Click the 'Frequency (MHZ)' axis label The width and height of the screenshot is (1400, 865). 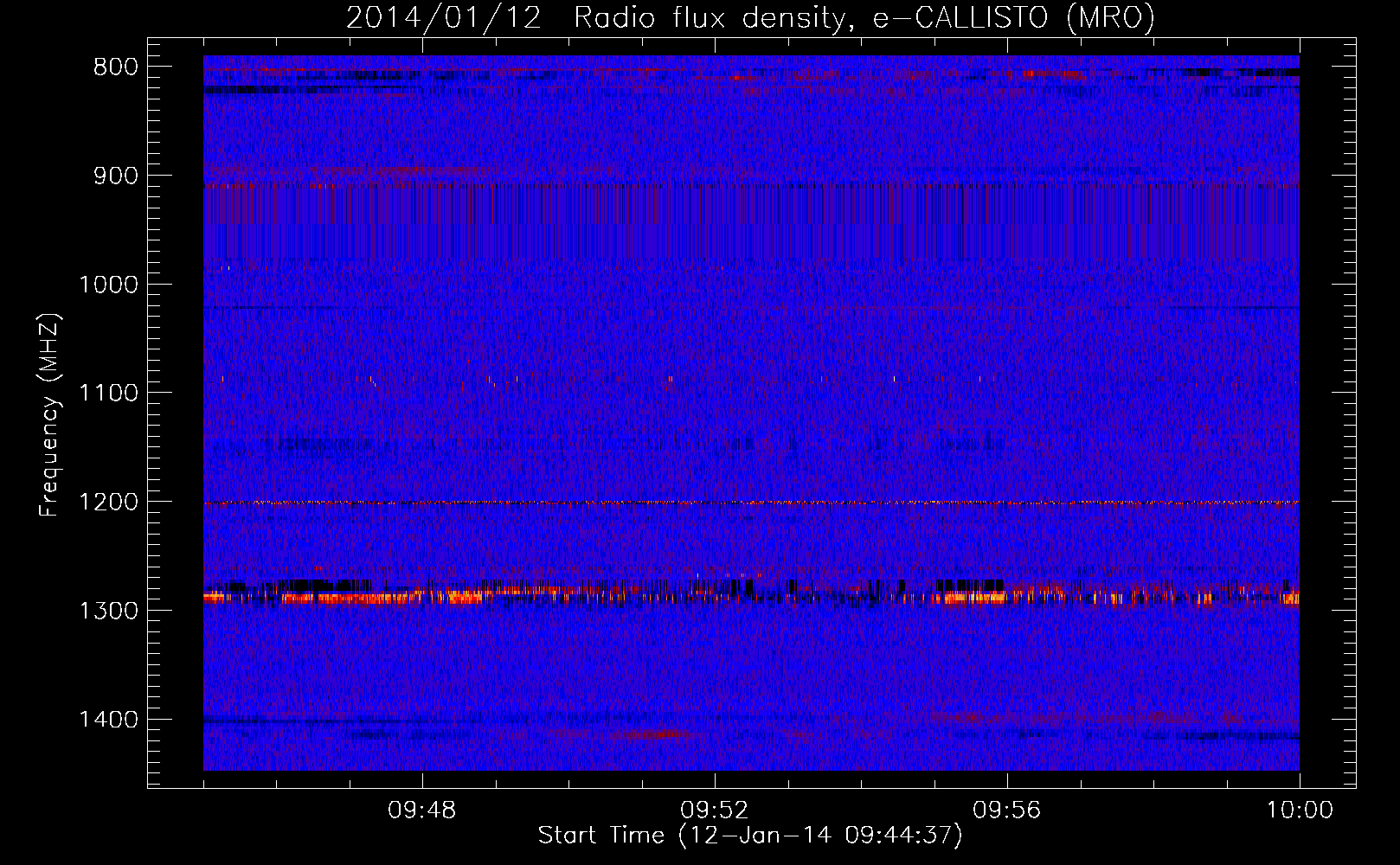pos(50,415)
